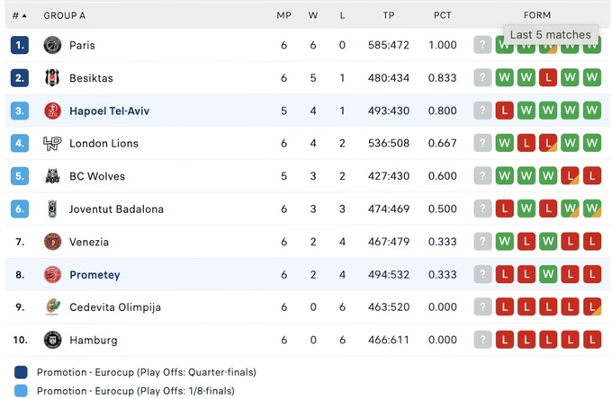Click Paris's upcoming match question mark box
This screenshot has width=612, height=399.
[483, 46]
